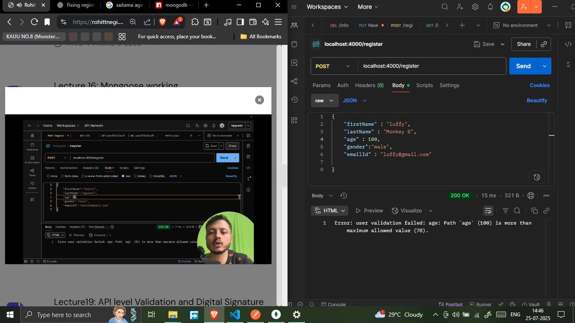Open Runner in Postman status bar

481,304
